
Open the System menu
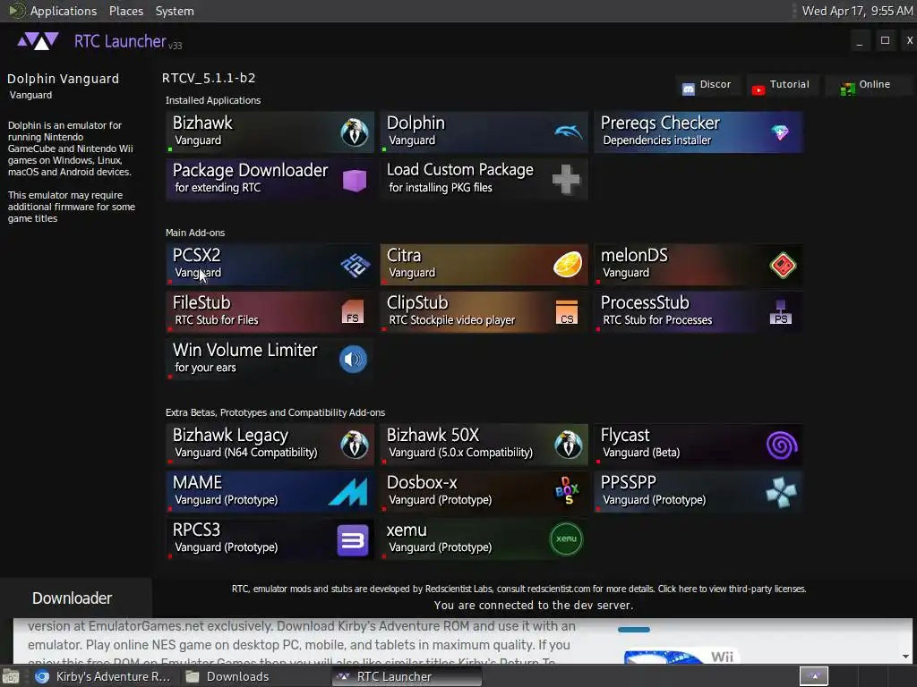click(175, 11)
